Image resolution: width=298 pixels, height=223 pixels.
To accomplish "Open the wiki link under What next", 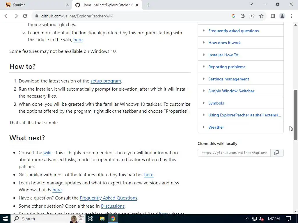I will pyautogui.click(x=47, y=153).
